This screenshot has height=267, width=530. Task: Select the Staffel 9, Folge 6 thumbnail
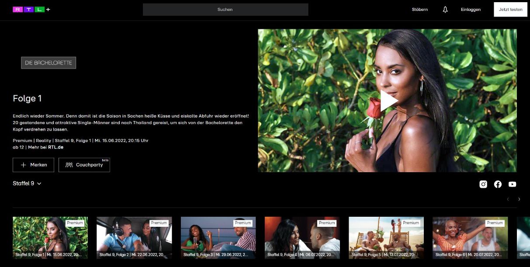(470, 238)
